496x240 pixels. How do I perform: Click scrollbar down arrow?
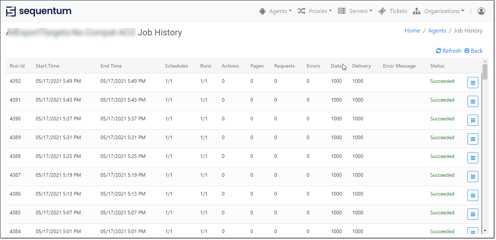tap(485, 231)
